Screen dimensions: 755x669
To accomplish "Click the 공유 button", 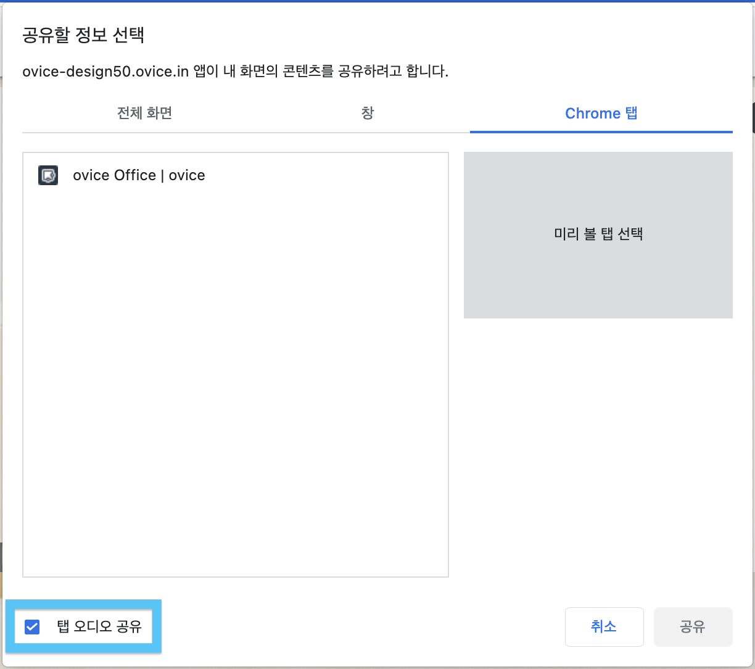I will pos(693,627).
